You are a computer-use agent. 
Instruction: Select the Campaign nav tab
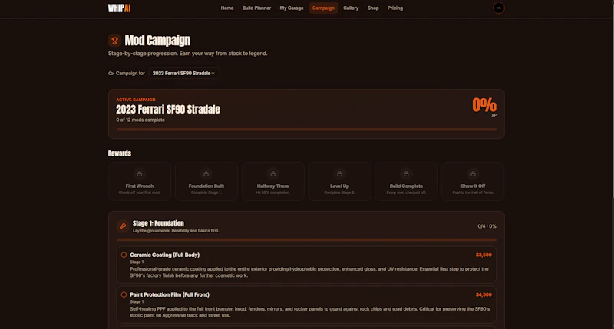[x=323, y=8]
